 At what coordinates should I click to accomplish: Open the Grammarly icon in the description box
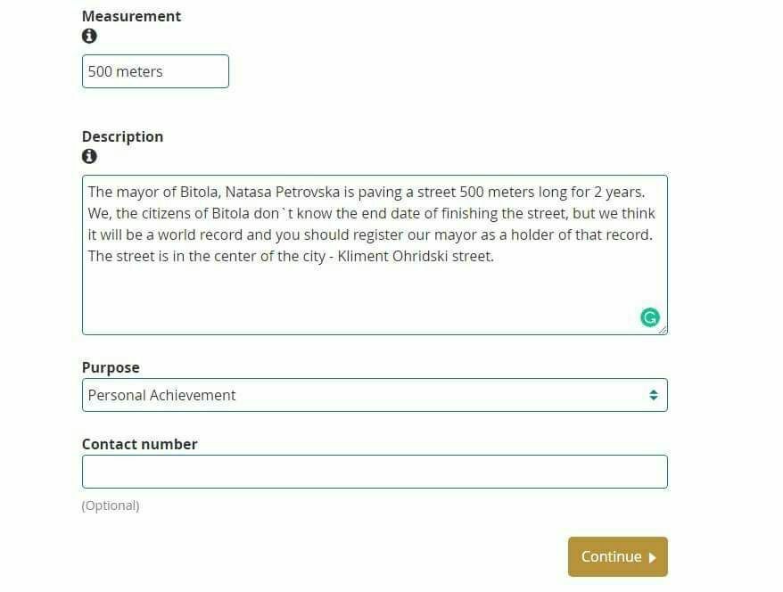tap(649, 317)
